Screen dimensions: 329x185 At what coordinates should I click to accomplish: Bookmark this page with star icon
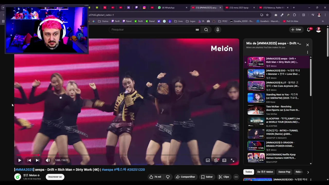267,15
